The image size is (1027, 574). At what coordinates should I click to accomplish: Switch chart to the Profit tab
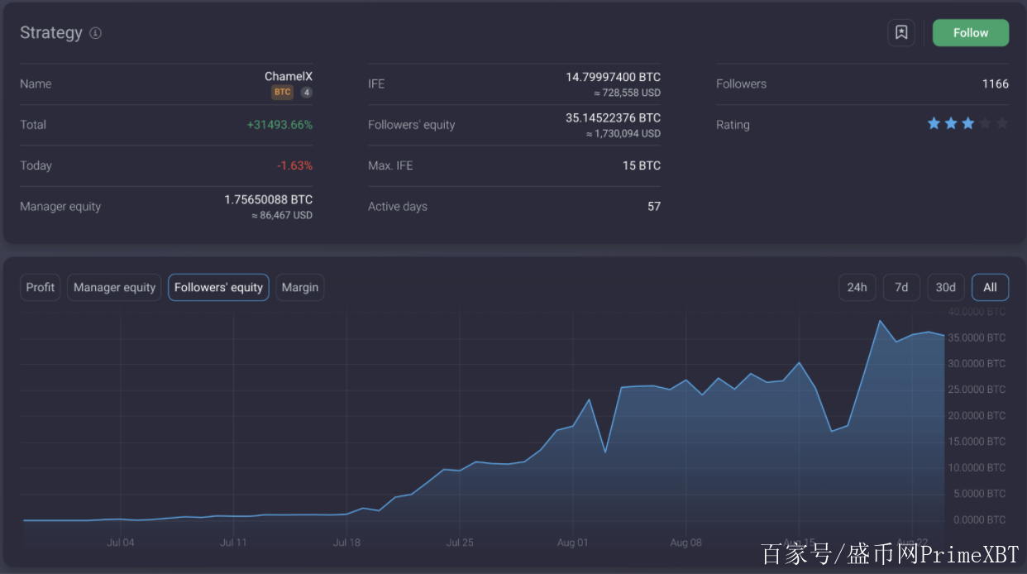[41, 287]
